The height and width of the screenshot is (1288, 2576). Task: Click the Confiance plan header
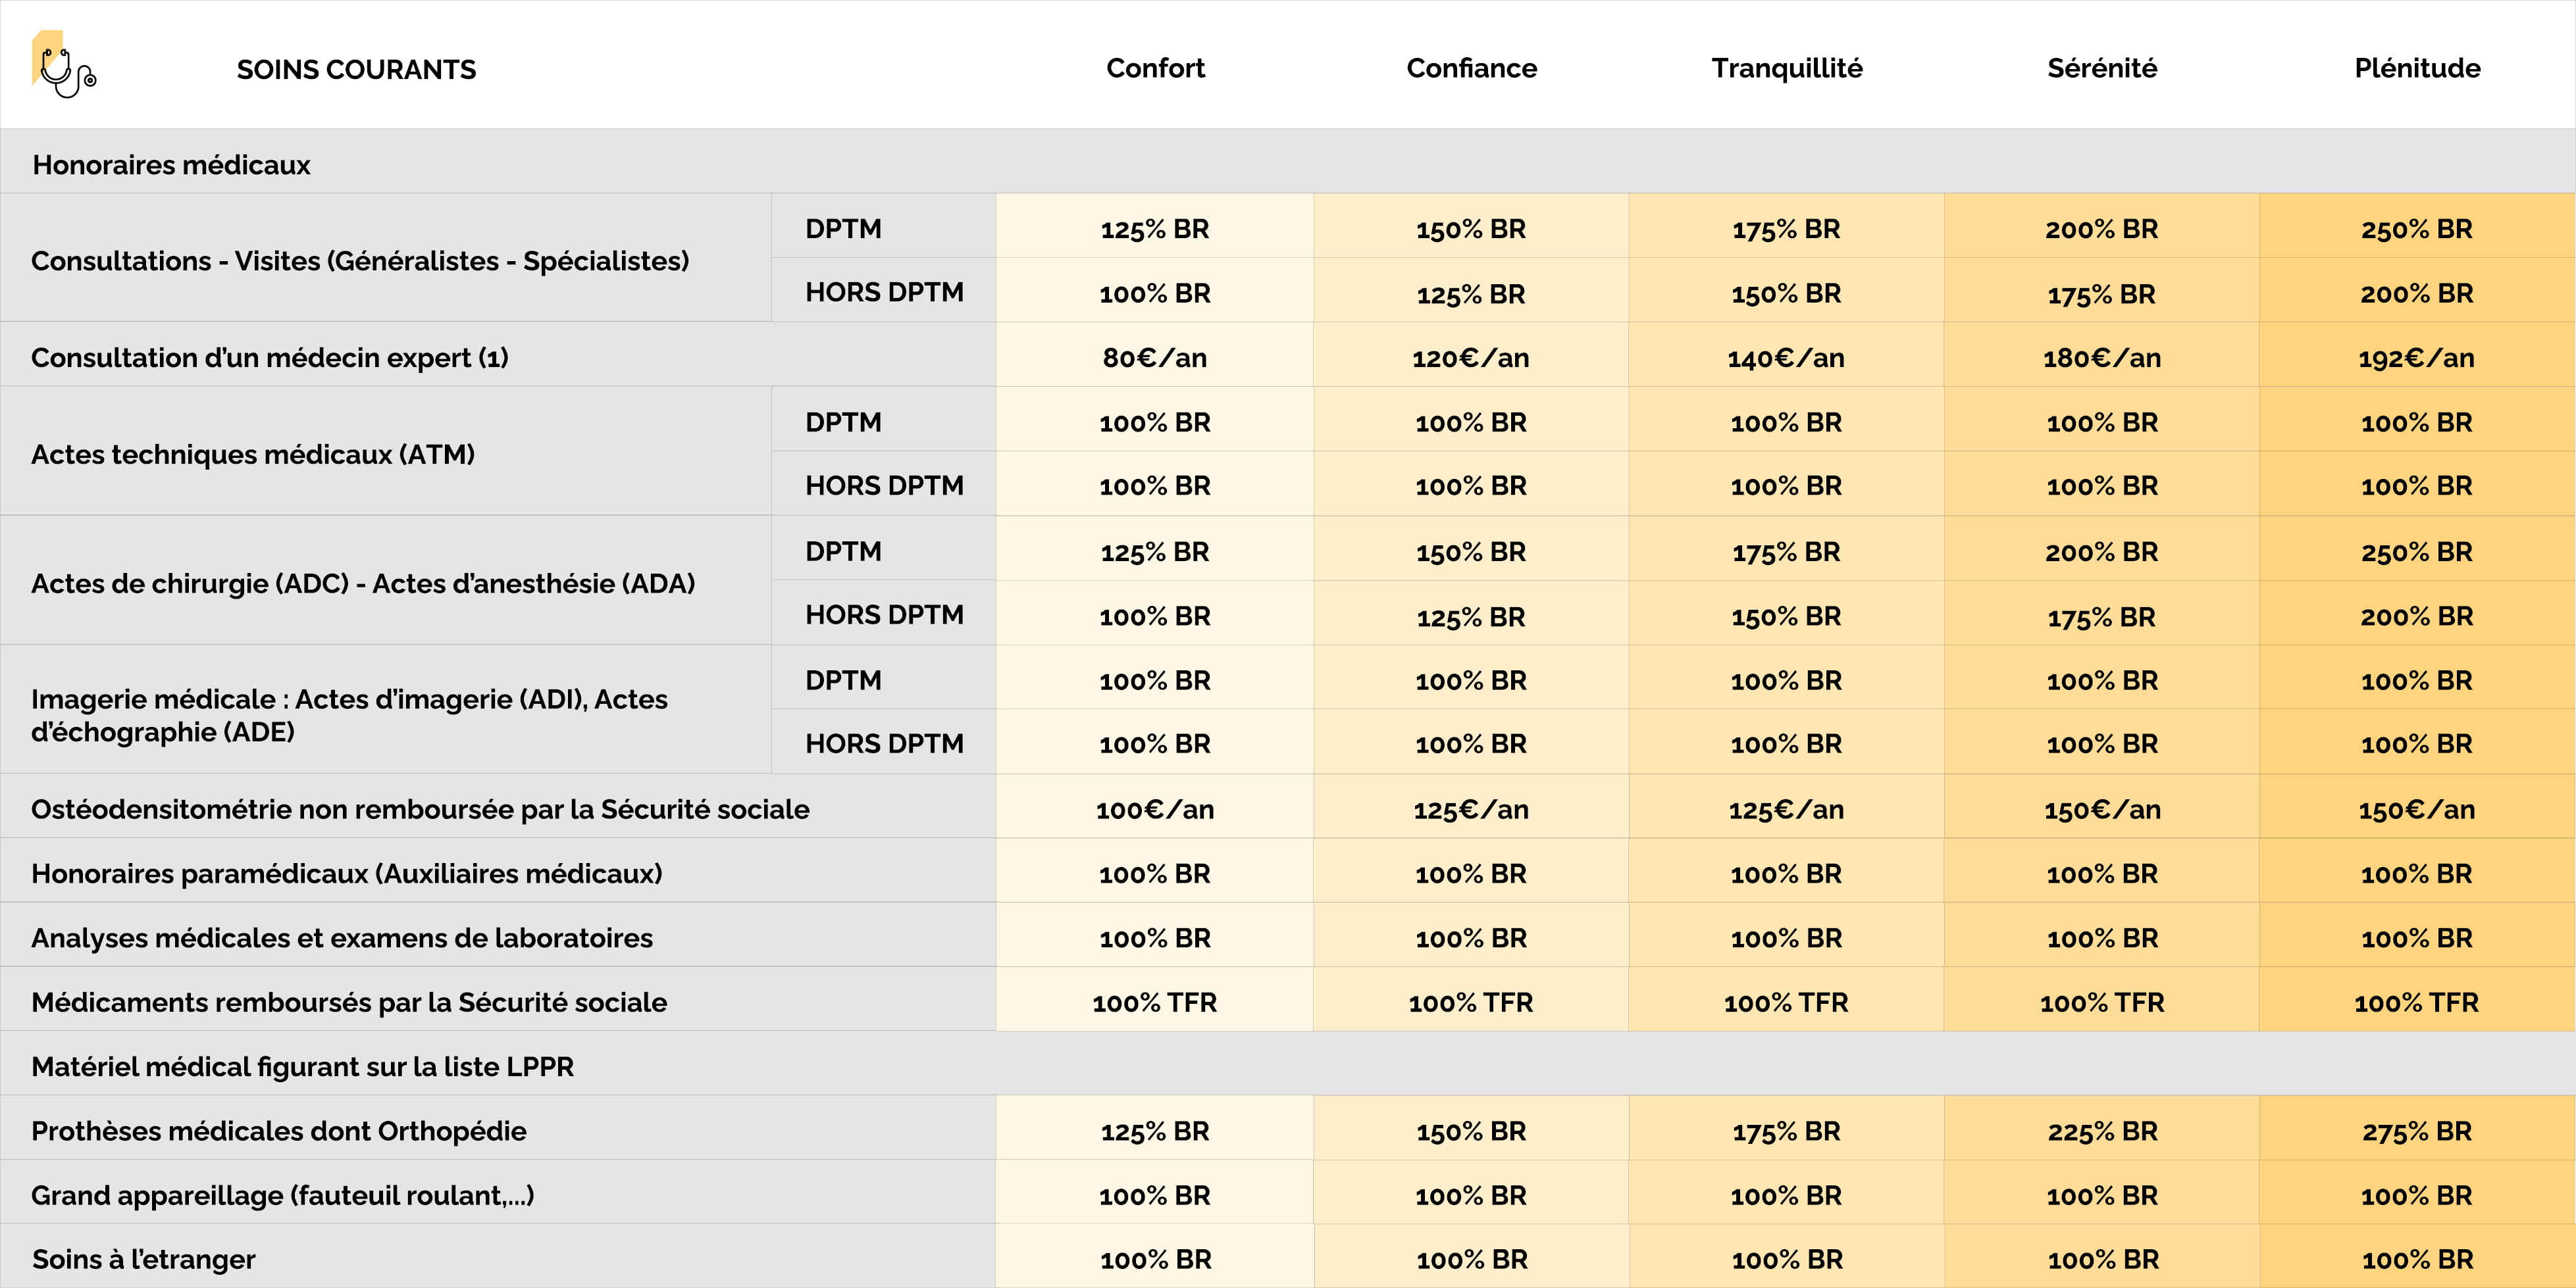pyautogui.click(x=1471, y=68)
